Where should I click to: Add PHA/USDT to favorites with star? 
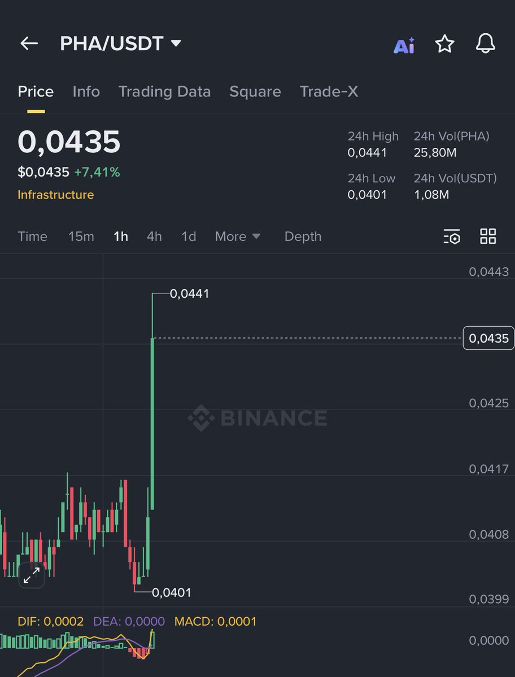coord(444,44)
